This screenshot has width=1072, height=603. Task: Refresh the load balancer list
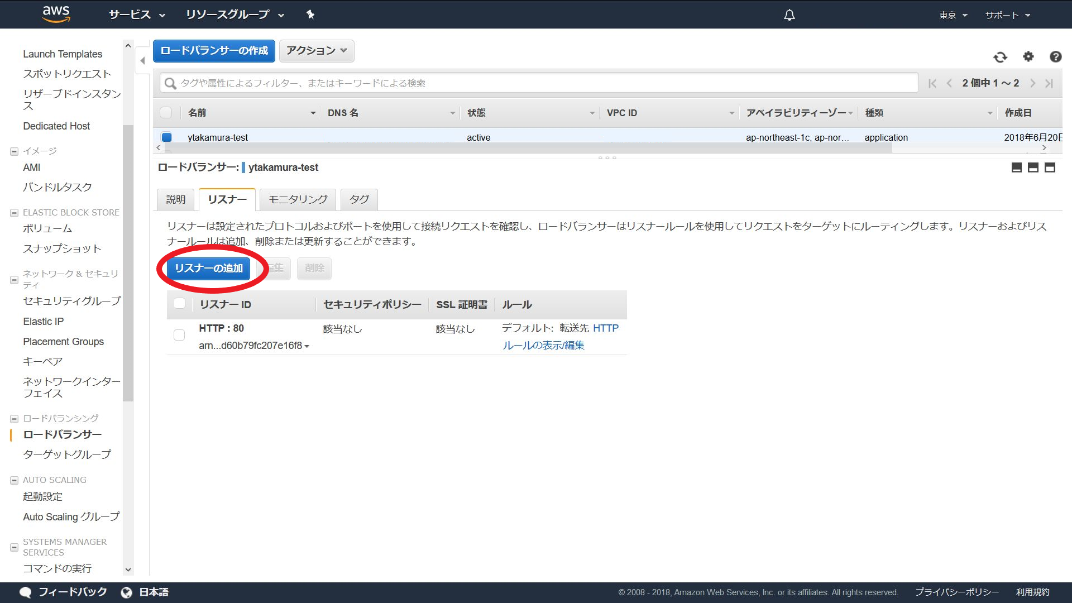pos(1000,57)
